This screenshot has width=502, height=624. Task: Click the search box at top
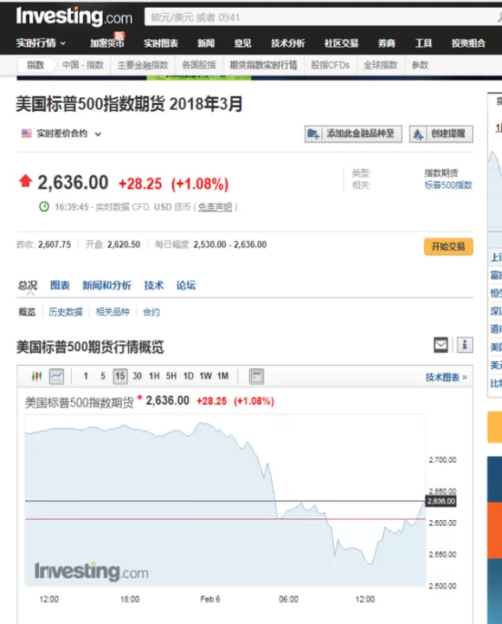tap(323, 17)
